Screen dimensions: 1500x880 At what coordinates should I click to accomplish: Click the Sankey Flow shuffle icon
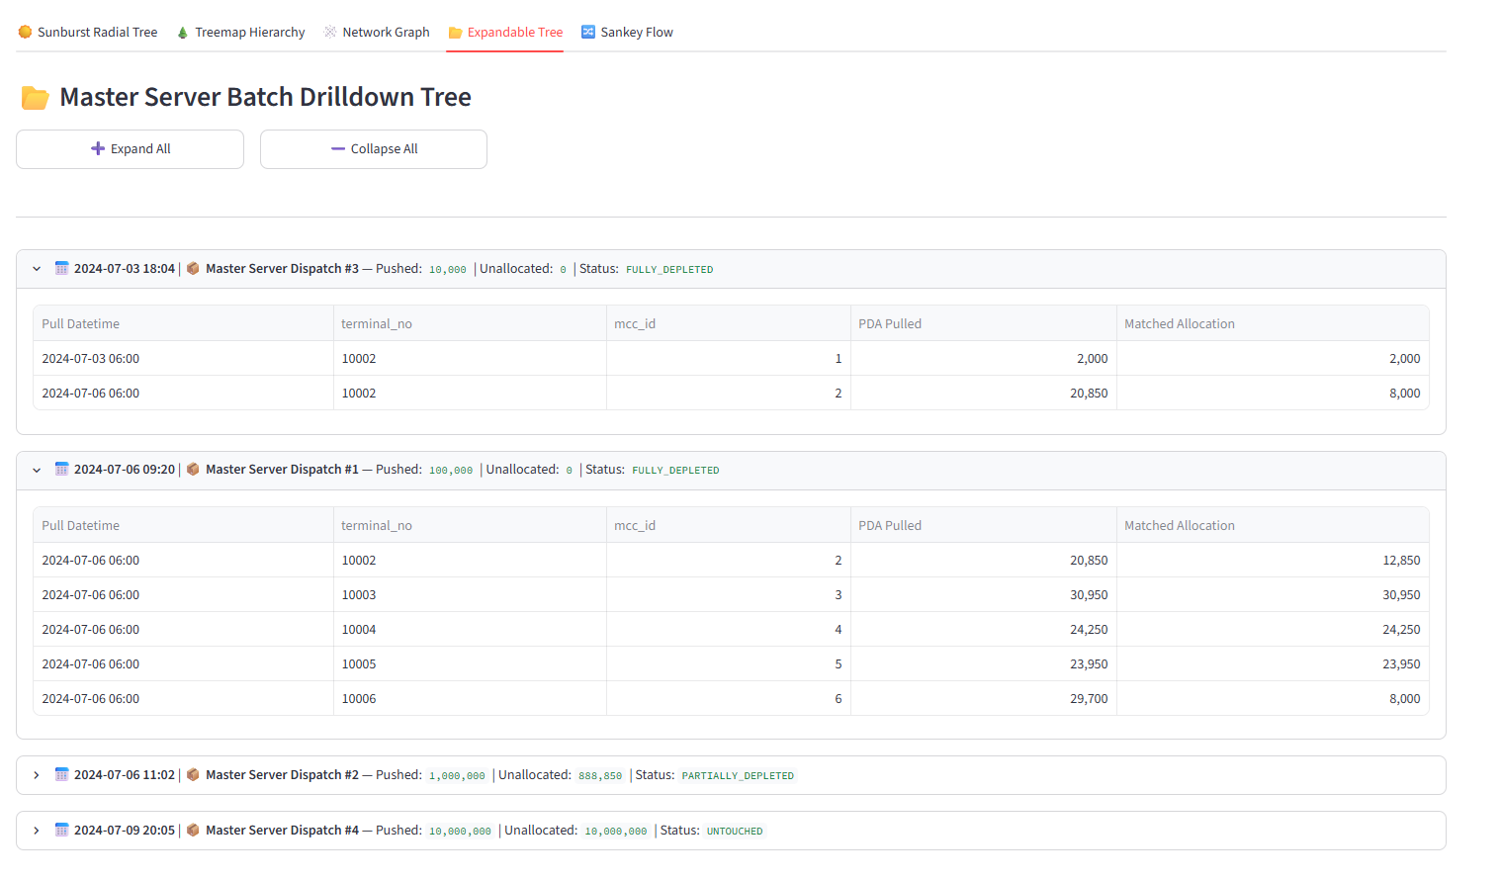(x=588, y=33)
